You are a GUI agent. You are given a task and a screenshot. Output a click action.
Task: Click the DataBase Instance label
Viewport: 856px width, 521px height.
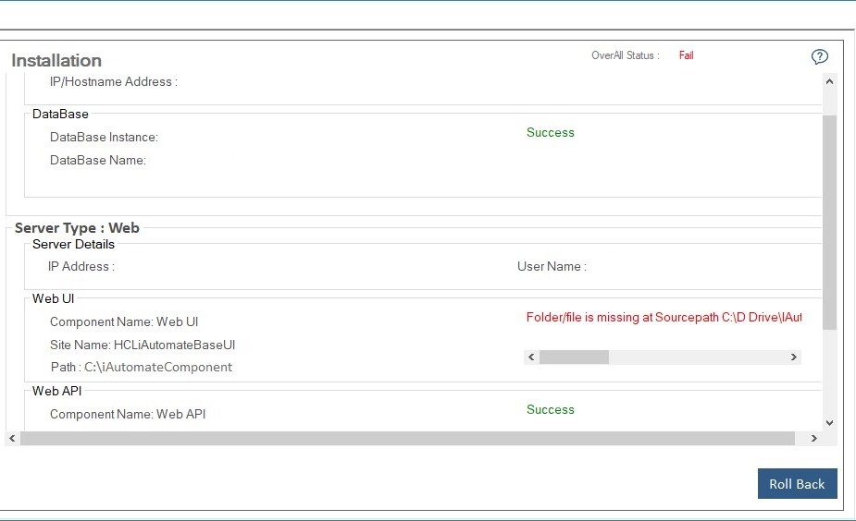click(104, 138)
